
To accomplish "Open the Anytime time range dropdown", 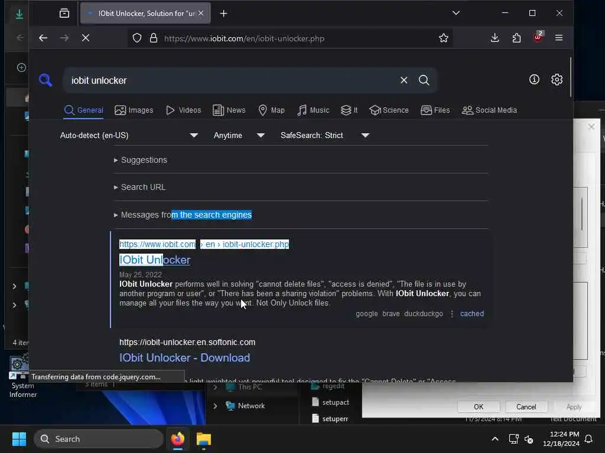I will (239, 135).
